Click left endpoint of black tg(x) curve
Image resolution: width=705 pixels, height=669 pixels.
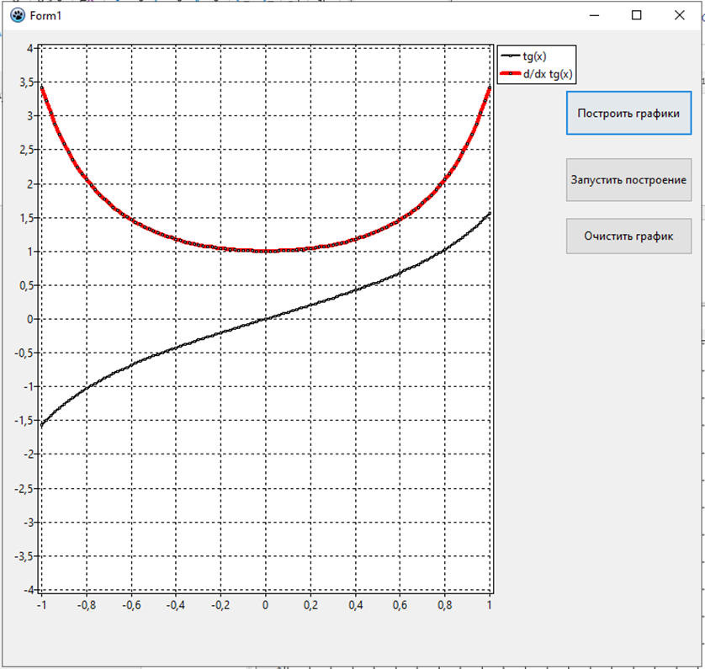(41, 425)
